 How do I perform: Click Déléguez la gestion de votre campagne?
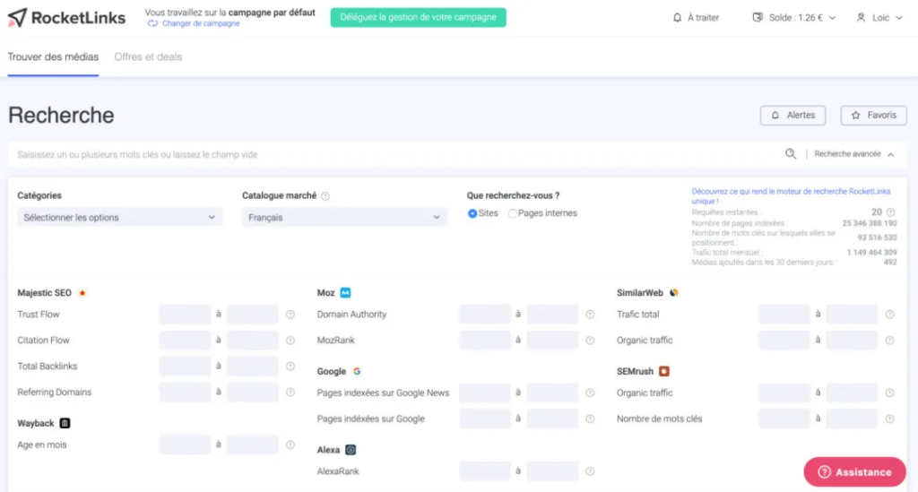pos(418,18)
